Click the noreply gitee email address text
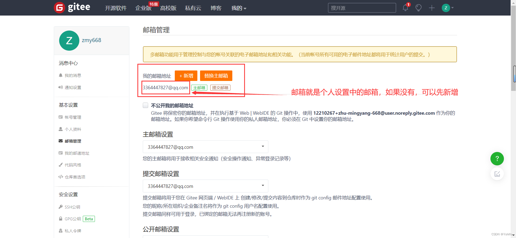Screen dimensions: 516x238 tap(374, 113)
